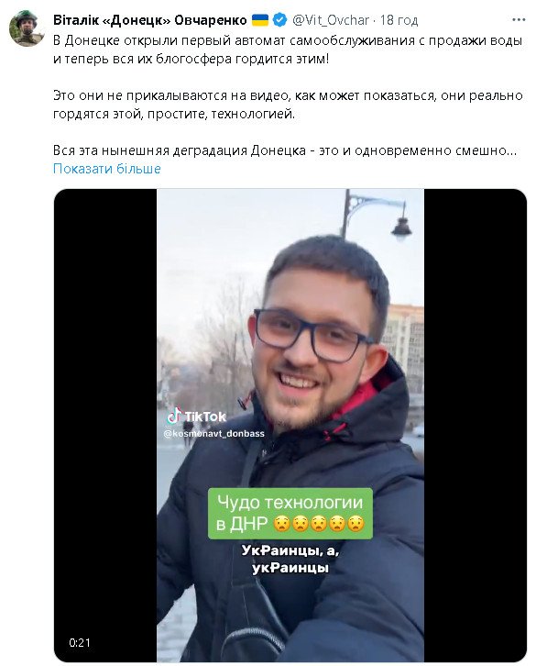Screen dimensions: 536x666
Task: Click the blue verified badge
Action: point(279,19)
